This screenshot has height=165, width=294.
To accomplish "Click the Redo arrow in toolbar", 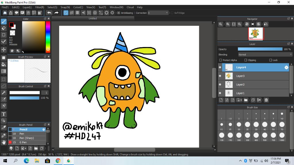I will 56,13.
